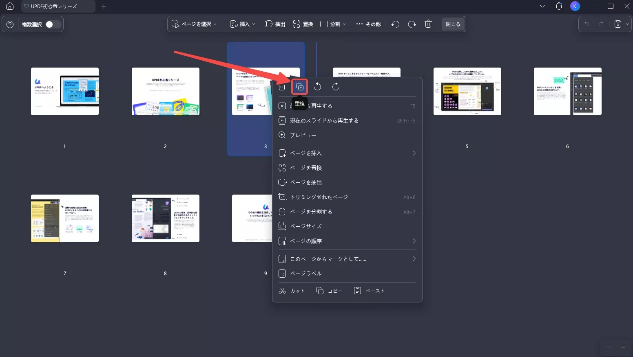The image size is (633, 357).
Task: Select プレビュー menu item
Action: coord(347,135)
